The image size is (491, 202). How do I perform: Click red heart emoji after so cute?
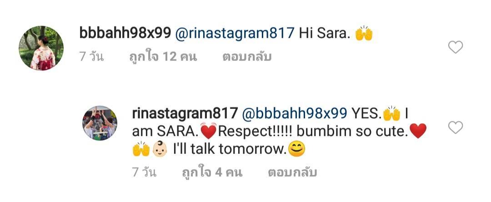pos(418,131)
